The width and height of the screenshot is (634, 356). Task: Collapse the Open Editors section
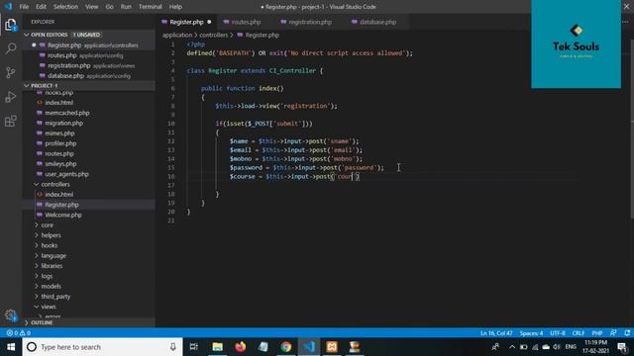point(89,35)
